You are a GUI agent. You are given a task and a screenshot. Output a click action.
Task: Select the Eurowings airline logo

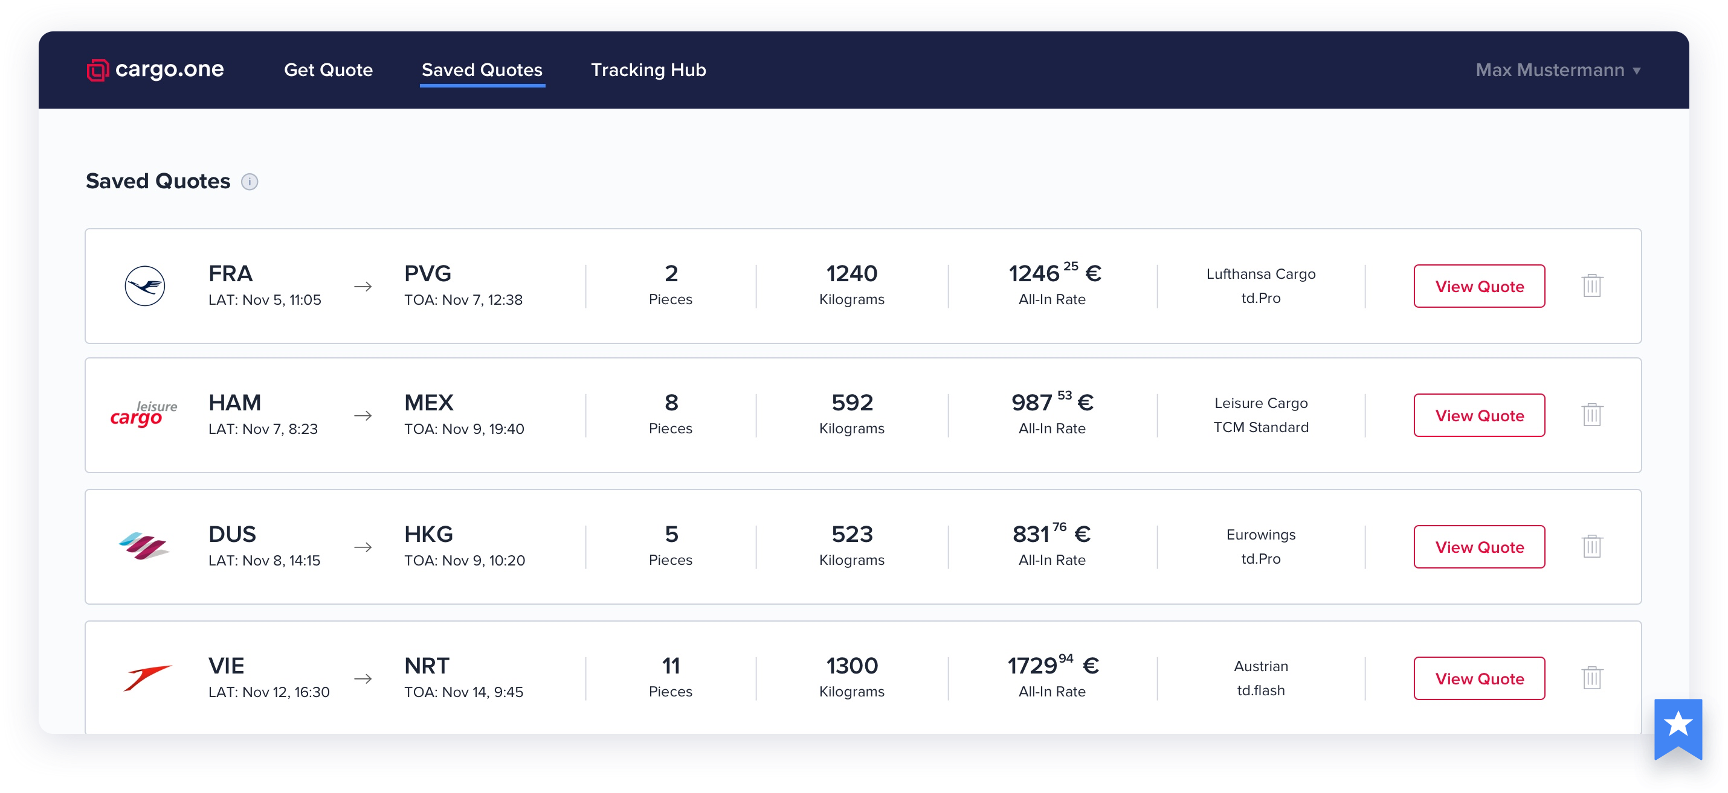tap(143, 546)
